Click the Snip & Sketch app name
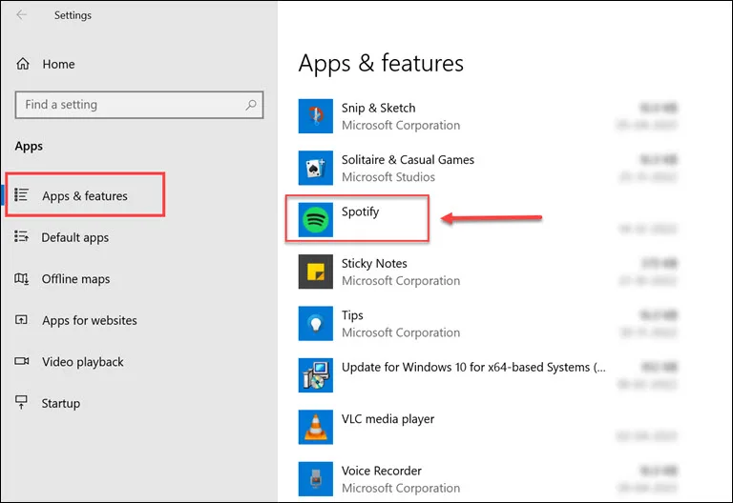733x503 pixels. (378, 108)
